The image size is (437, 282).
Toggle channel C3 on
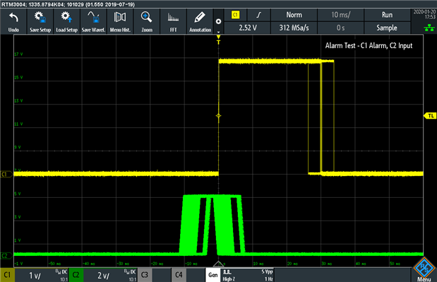[x=145, y=275]
